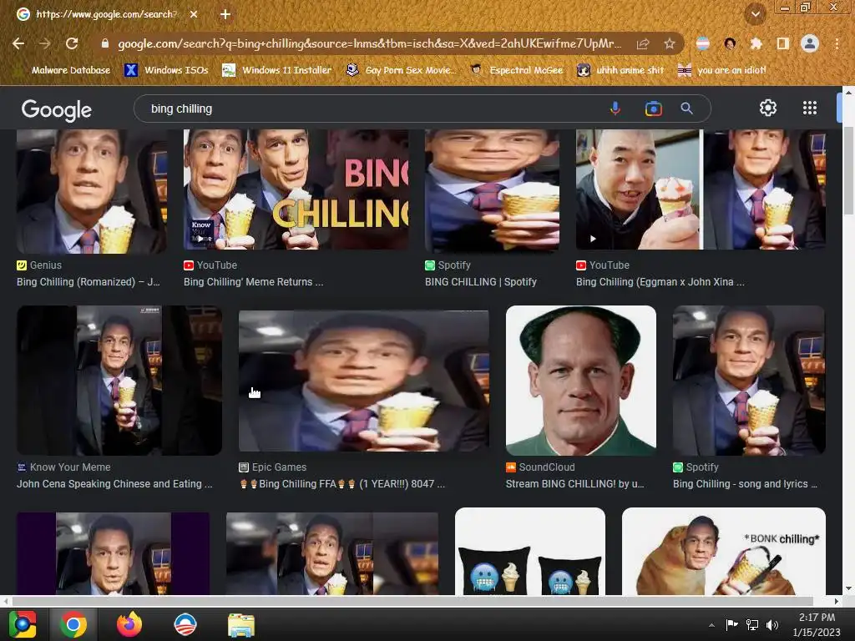Open the Google apps grid
This screenshot has width=855, height=641.
[810, 108]
